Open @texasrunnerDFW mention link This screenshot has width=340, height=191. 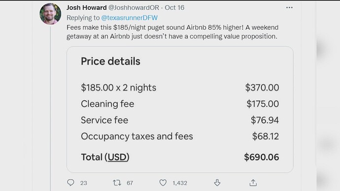tap(130, 18)
